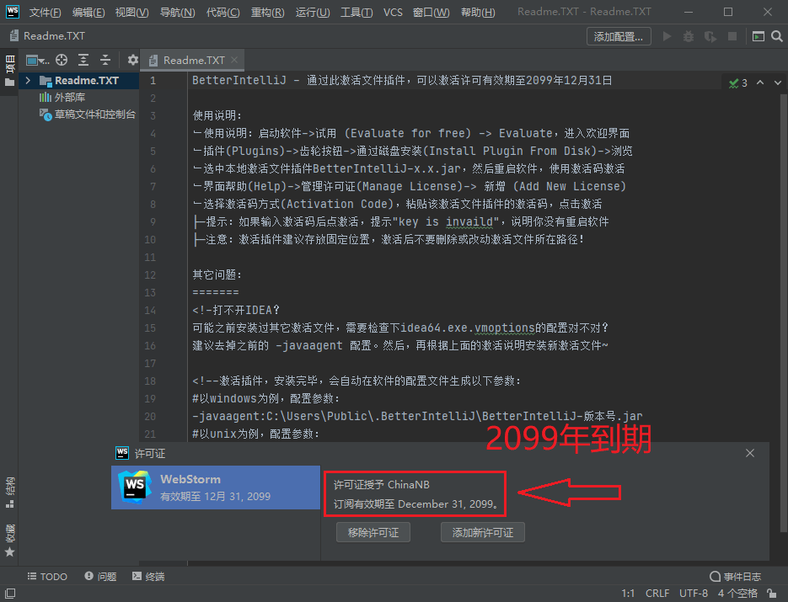Image resolution: width=788 pixels, height=602 pixels.
Task: Click the project window layout icon in toolbar
Action: coord(758,36)
